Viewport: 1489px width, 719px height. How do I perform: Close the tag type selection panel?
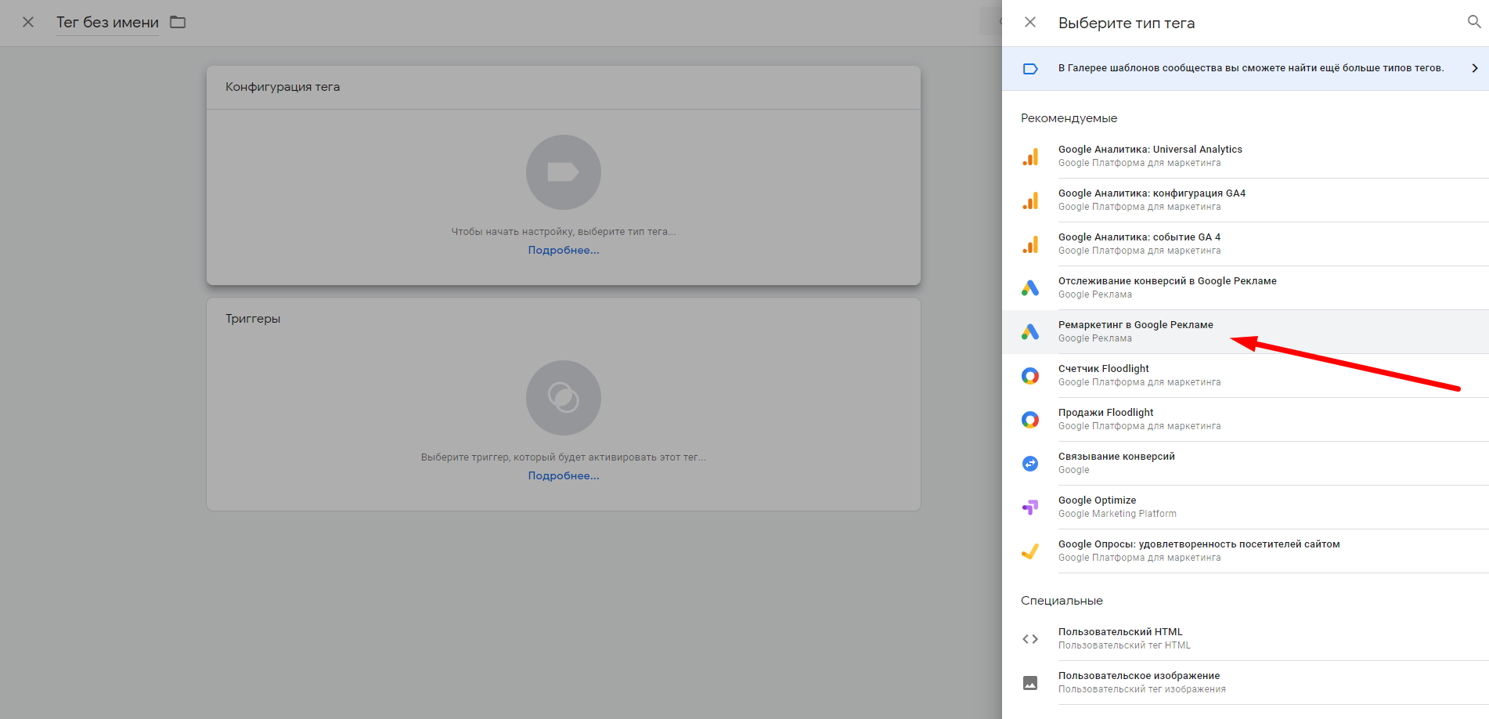(x=1030, y=23)
